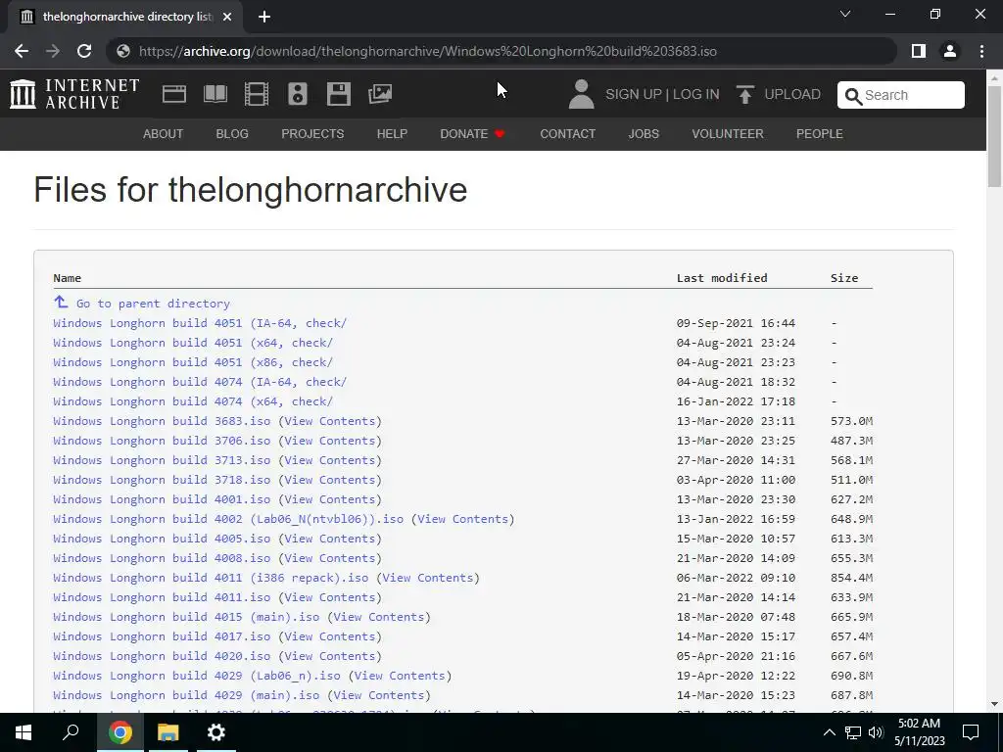The image size is (1003, 752).
Task: Open the BLOG menu item
Action: [232, 133]
